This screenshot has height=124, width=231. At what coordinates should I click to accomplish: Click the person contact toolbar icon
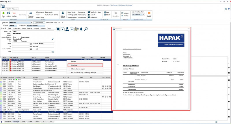tap(67, 29)
